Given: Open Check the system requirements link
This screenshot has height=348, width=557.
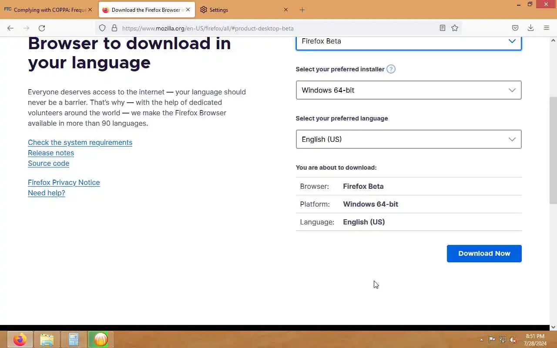Looking at the screenshot, I should 80,142.
